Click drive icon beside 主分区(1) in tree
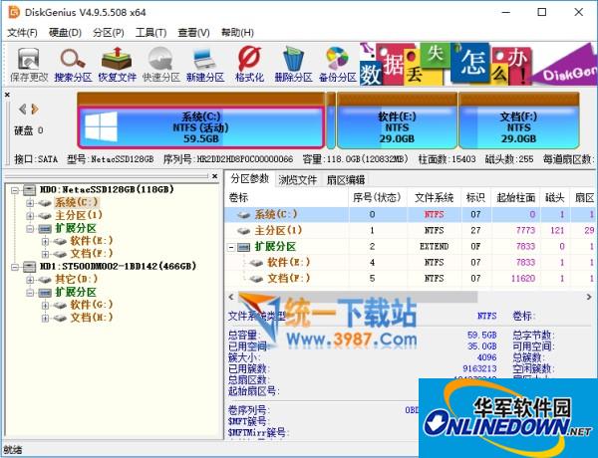The height and width of the screenshot is (458, 598). [45, 216]
